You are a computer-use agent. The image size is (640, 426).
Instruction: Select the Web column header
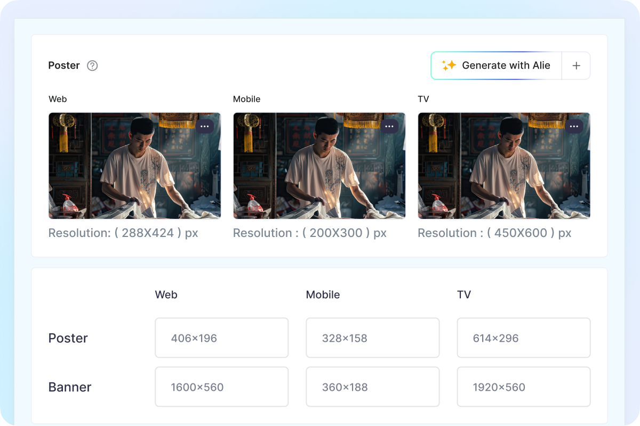pyautogui.click(x=166, y=294)
